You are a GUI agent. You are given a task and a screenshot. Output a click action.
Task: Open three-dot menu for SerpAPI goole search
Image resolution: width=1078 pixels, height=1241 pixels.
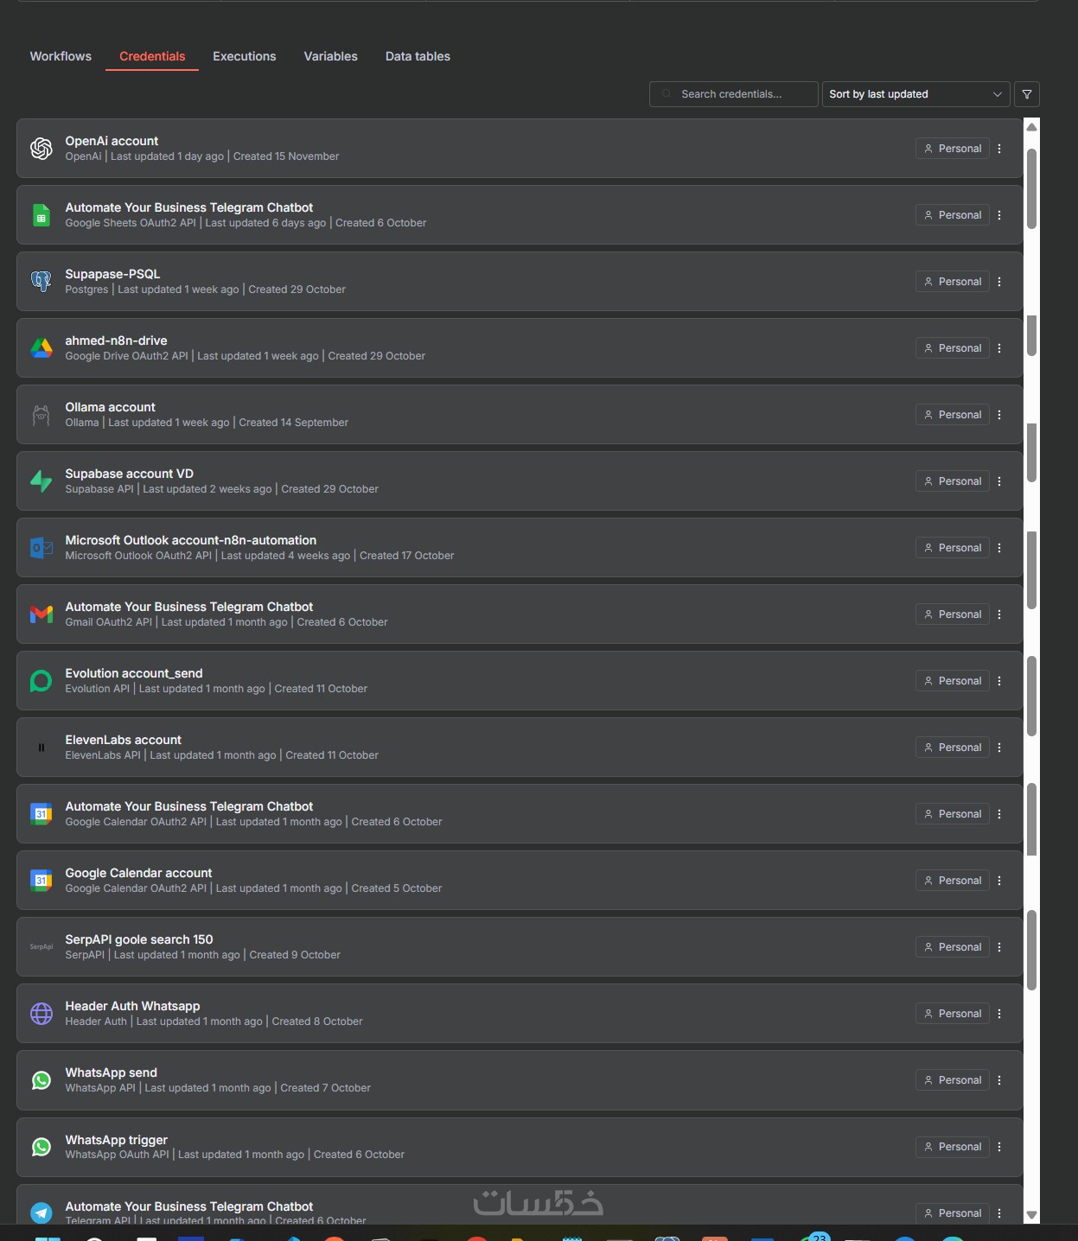pyautogui.click(x=999, y=947)
